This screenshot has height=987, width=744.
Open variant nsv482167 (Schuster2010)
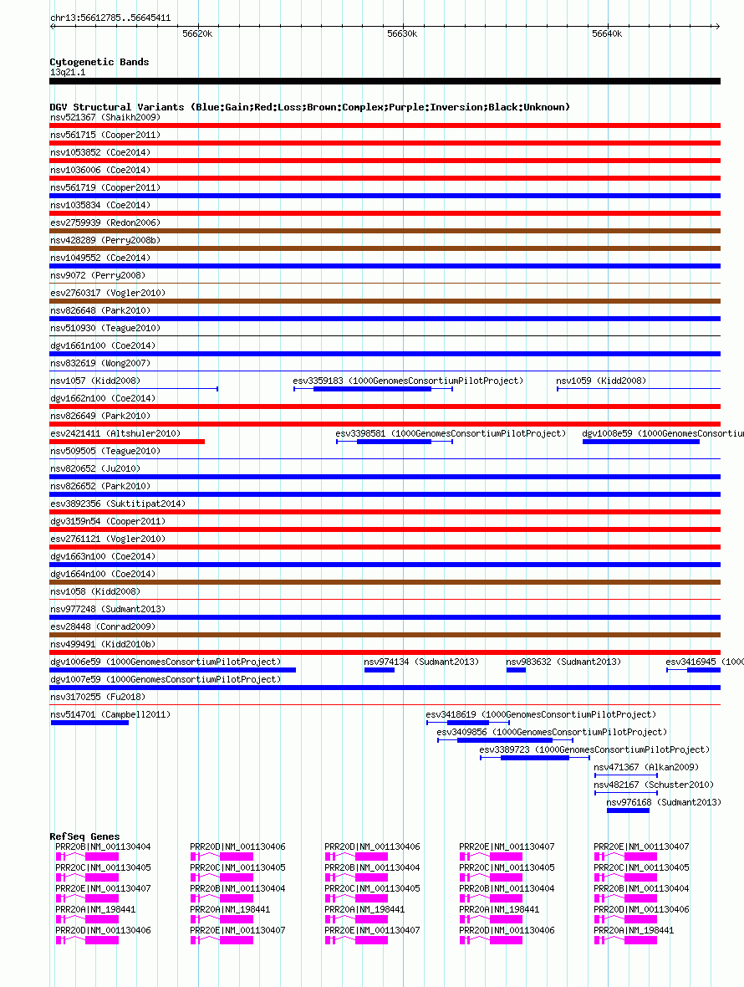[x=654, y=785]
